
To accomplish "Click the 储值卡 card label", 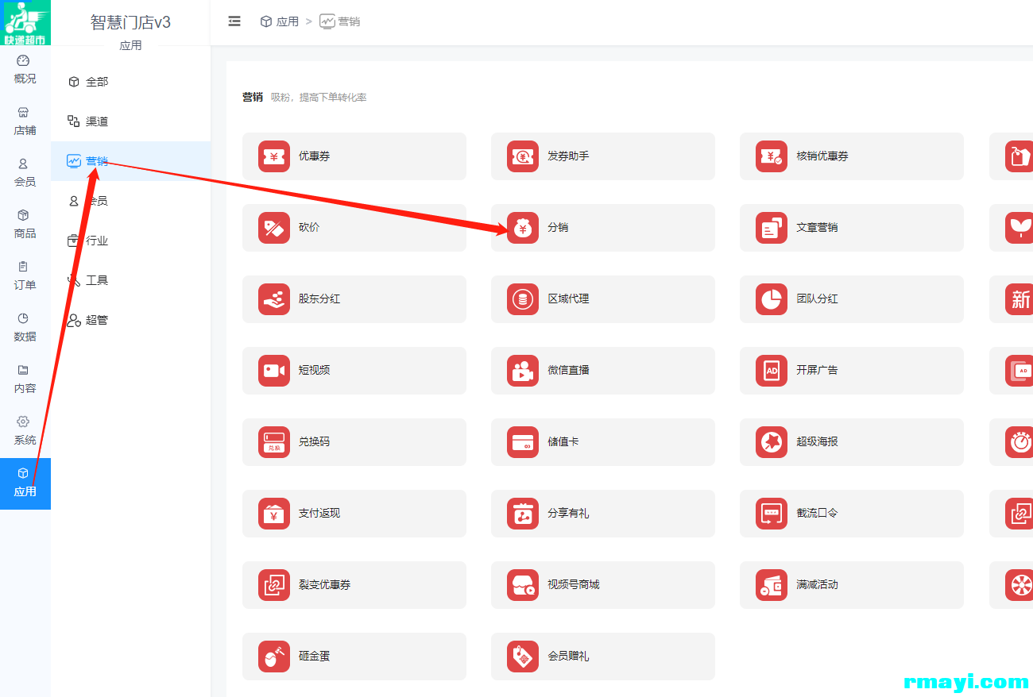I will [x=563, y=442].
